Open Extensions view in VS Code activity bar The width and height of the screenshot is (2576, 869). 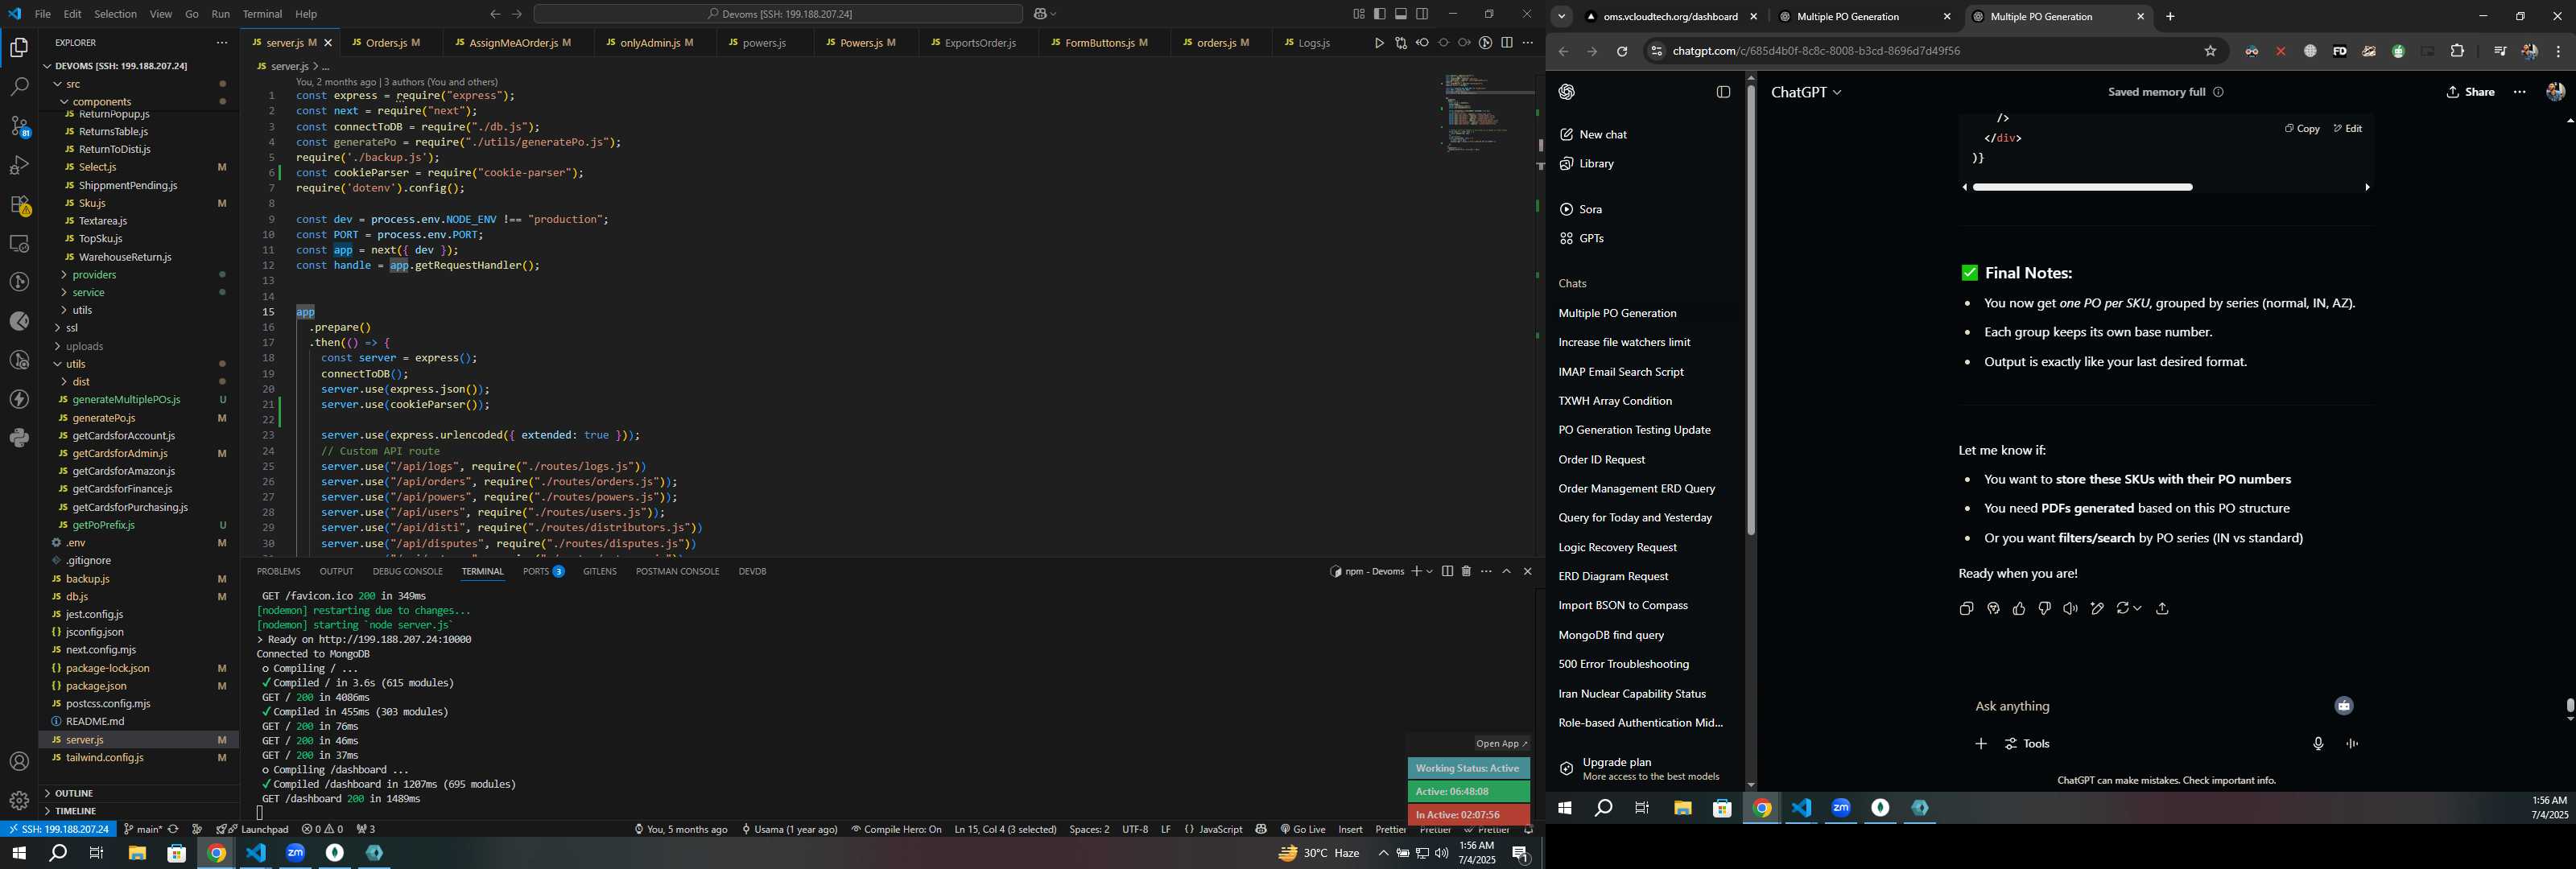tap(19, 204)
